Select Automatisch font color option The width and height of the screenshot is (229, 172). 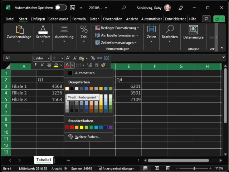[x=85, y=73]
